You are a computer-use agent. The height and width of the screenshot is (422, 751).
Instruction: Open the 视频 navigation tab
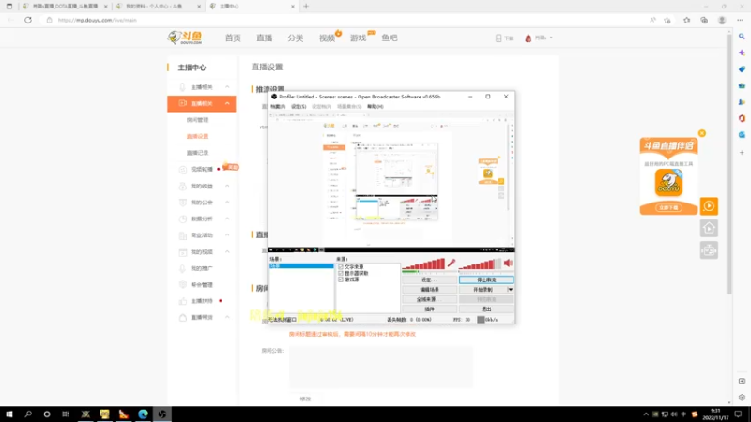pos(327,38)
